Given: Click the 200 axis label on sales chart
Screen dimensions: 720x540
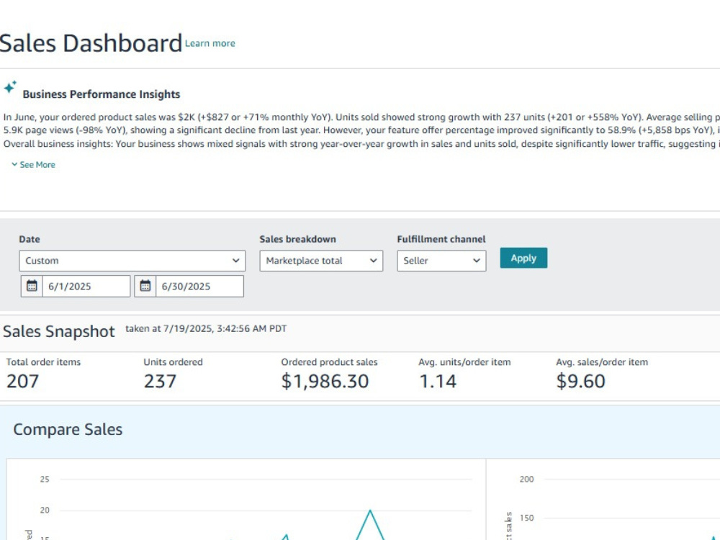Looking at the screenshot, I should tap(527, 479).
